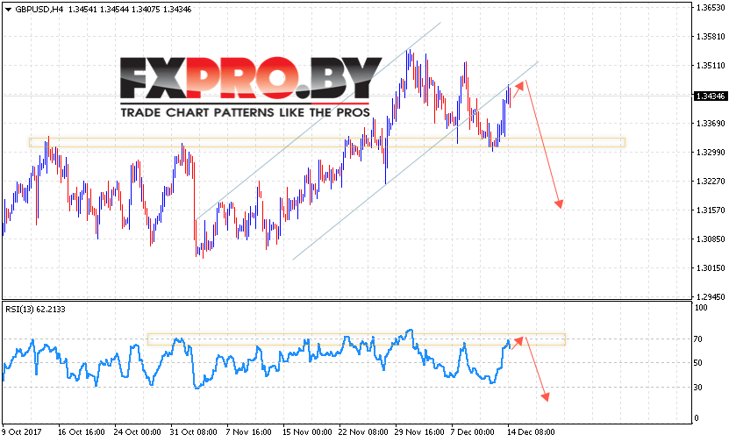Image resolution: width=729 pixels, height=442 pixels.
Task: Select the price level 1.35110
Action: 711,65
